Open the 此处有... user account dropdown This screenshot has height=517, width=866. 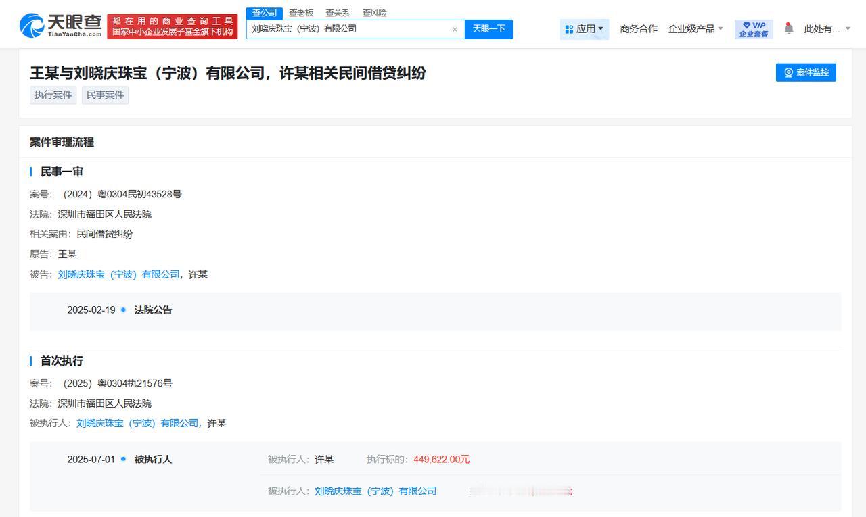point(827,29)
